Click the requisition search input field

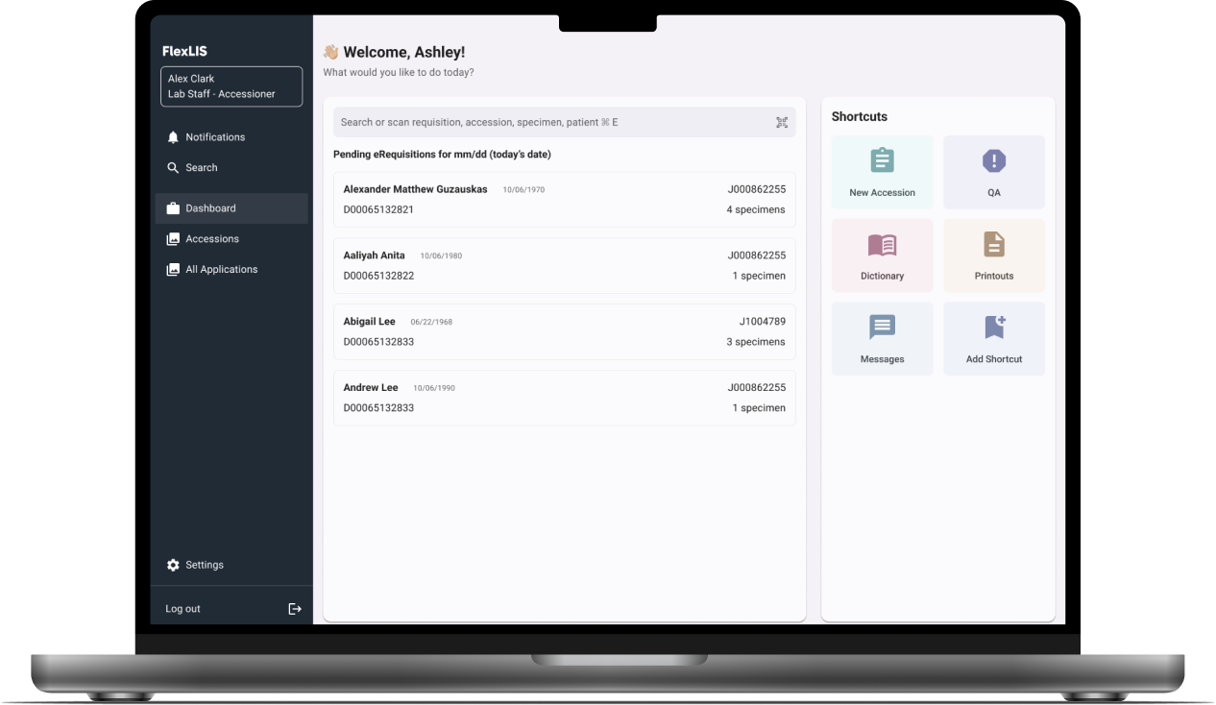564,122
